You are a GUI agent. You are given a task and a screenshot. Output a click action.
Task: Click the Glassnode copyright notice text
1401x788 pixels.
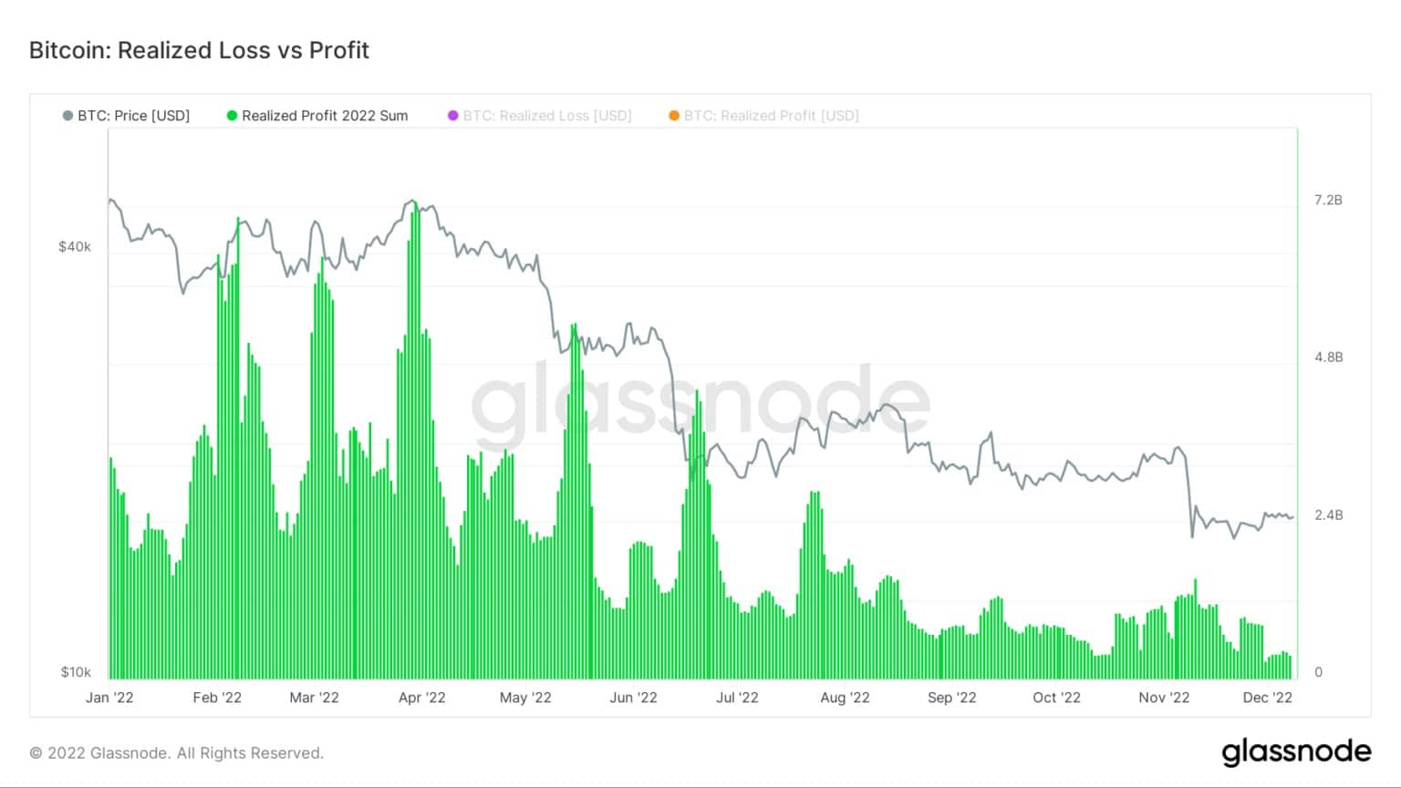(176, 753)
